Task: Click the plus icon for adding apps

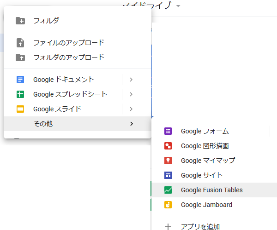Action: [168, 227]
